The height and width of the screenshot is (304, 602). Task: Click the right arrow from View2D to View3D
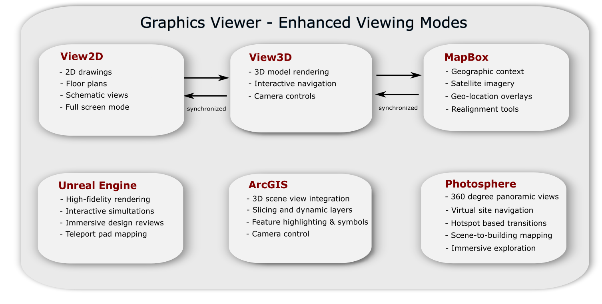click(206, 78)
